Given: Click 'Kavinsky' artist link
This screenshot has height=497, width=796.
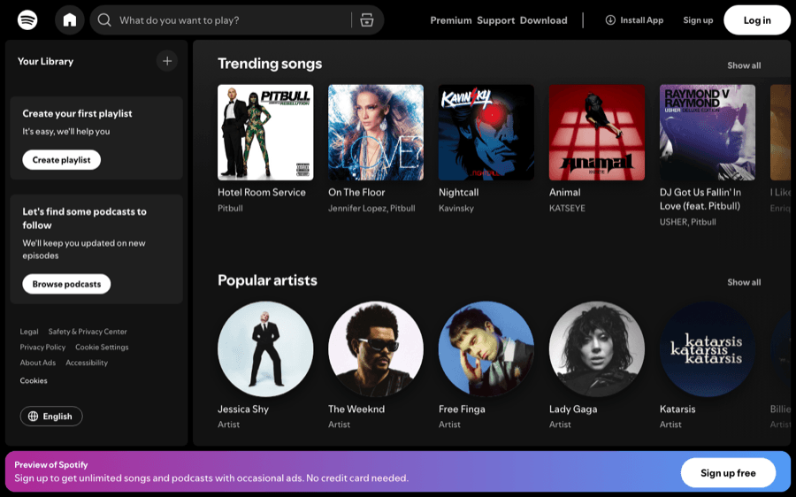Looking at the screenshot, I should click(x=455, y=208).
